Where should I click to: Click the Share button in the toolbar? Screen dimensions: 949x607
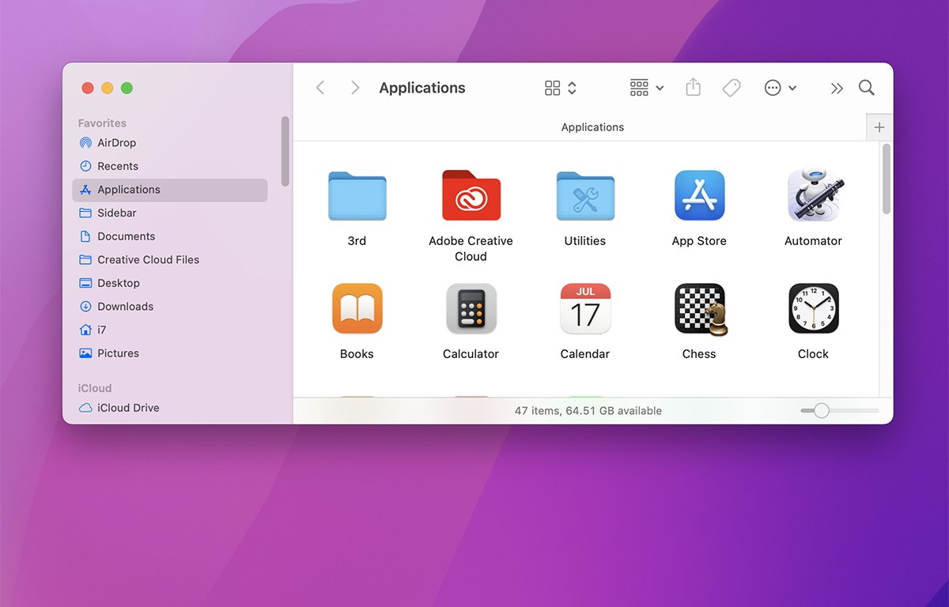coord(693,88)
